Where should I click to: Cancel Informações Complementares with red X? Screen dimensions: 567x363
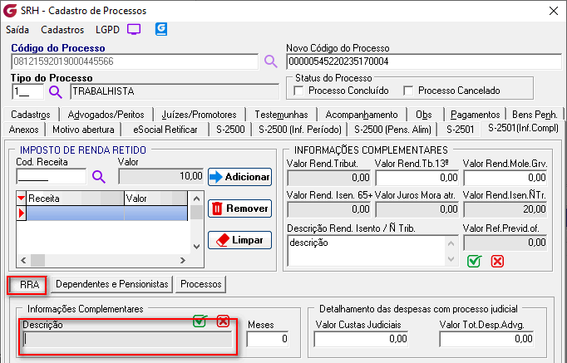click(497, 261)
